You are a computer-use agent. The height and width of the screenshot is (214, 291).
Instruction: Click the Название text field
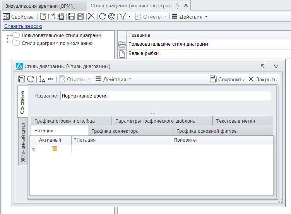(165, 96)
